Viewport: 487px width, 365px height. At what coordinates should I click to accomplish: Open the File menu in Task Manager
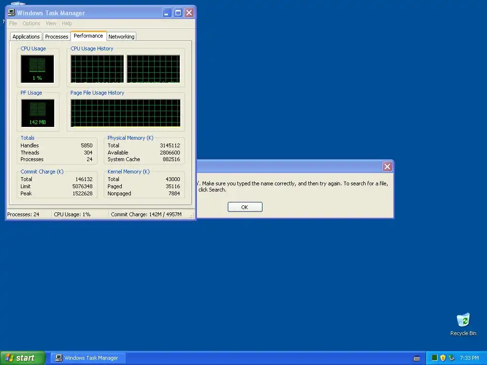coord(13,23)
